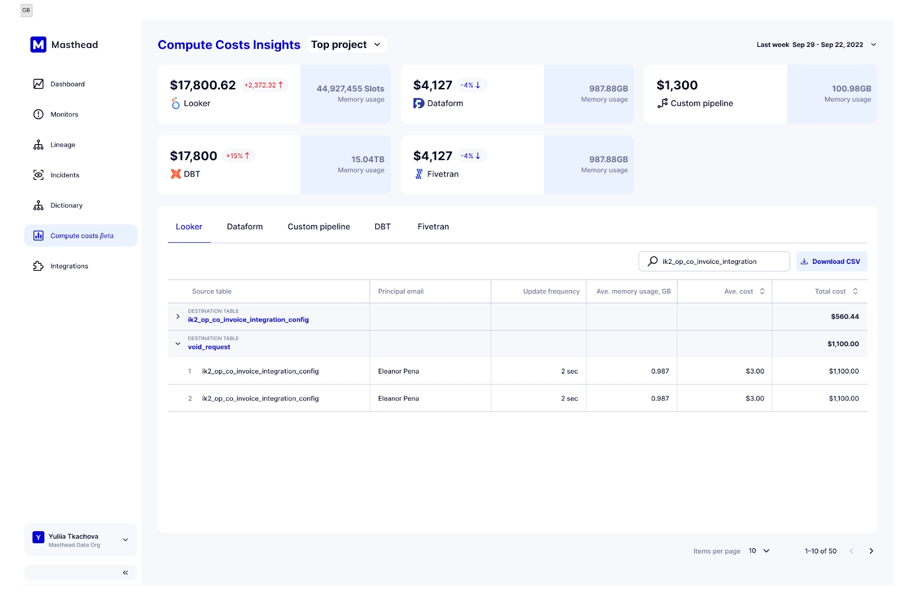This screenshot has height=606, width=914.
Task: Switch to the Dataform tab
Action: coord(244,227)
